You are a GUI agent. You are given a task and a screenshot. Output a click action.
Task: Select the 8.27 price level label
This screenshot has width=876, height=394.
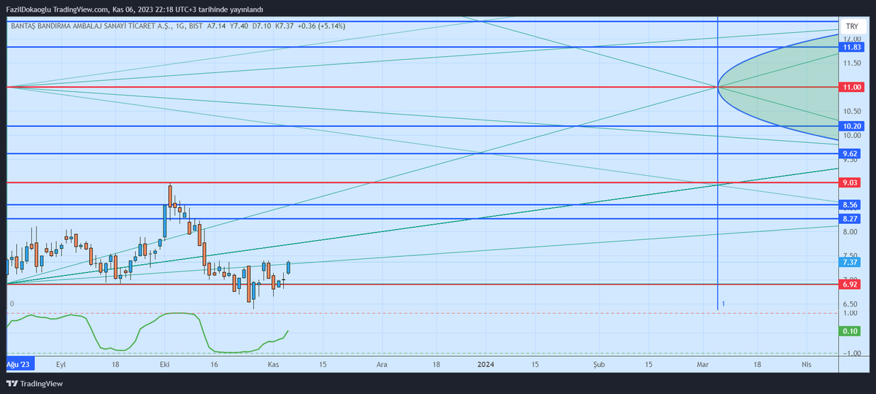(x=849, y=219)
